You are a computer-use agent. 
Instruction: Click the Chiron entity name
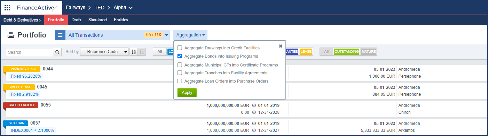[404, 112]
